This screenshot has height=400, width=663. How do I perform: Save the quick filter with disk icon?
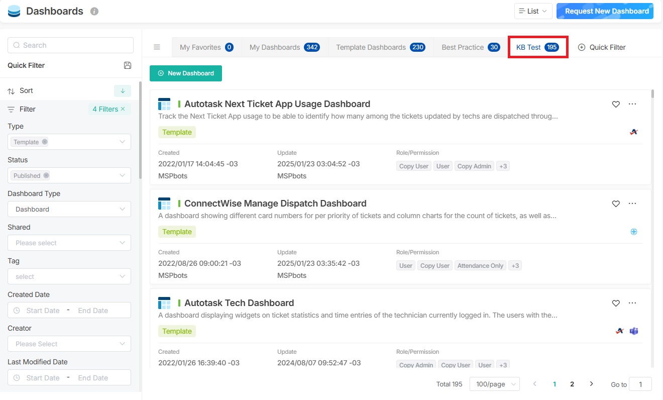coord(127,65)
